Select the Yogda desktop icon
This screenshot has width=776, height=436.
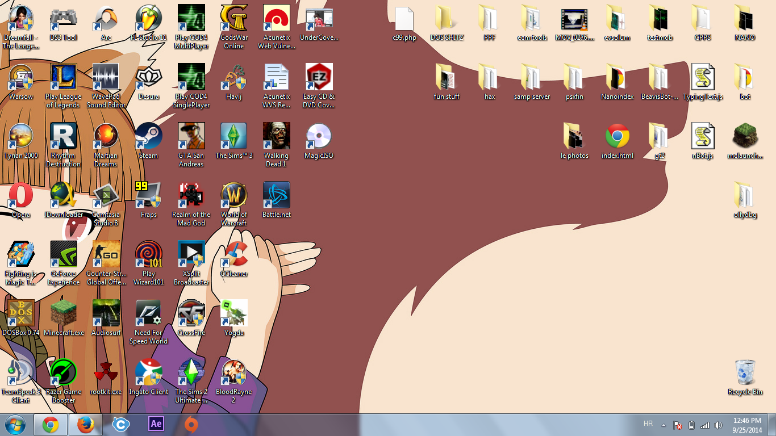(x=234, y=318)
